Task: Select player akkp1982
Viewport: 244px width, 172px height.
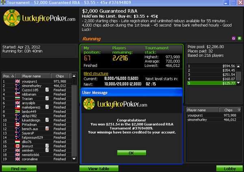Action: pos(37,116)
